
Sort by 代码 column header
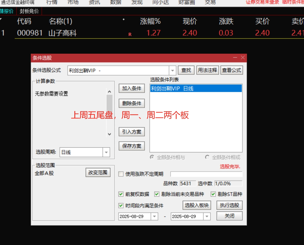tap(24, 21)
